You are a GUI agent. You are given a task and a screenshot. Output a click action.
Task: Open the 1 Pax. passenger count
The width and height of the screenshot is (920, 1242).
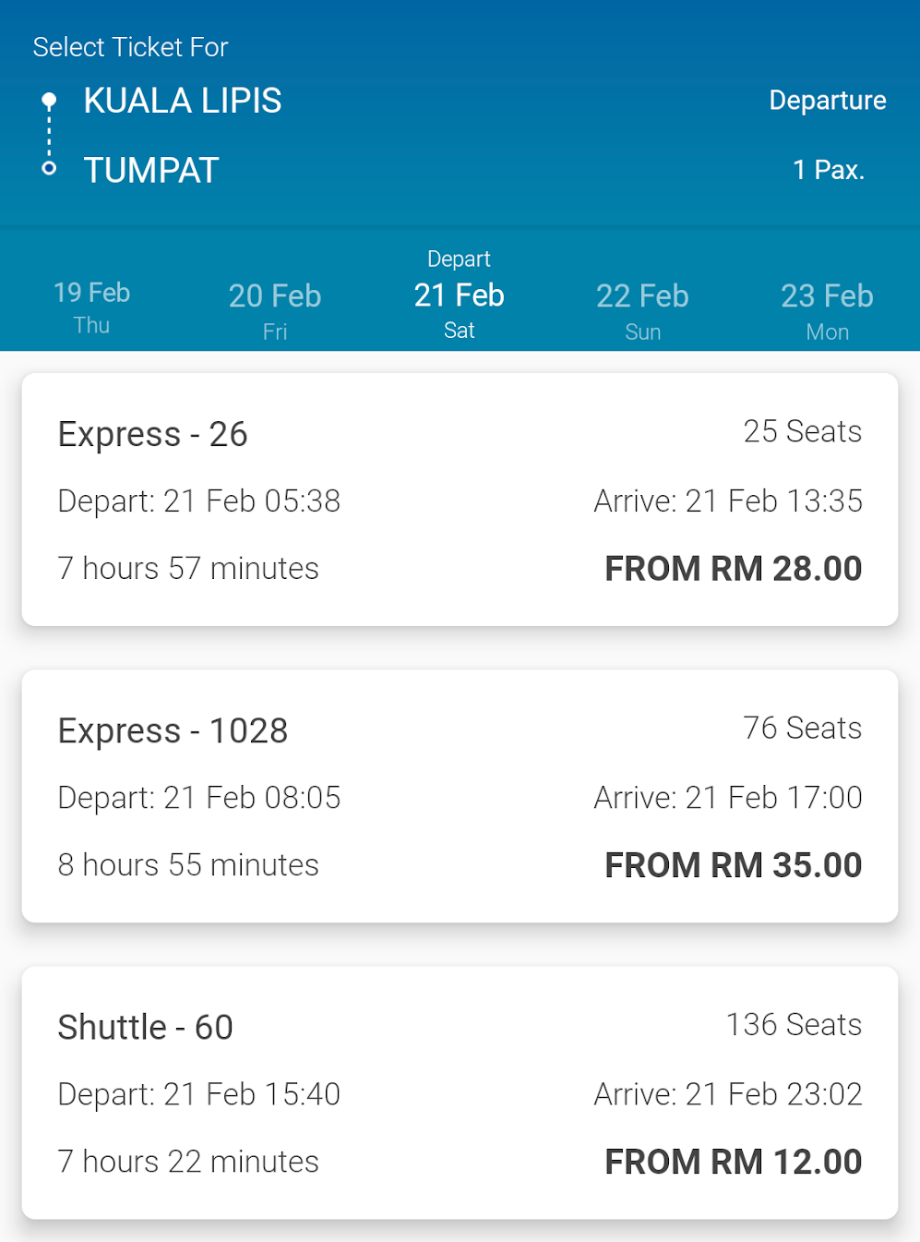click(829, 170)
